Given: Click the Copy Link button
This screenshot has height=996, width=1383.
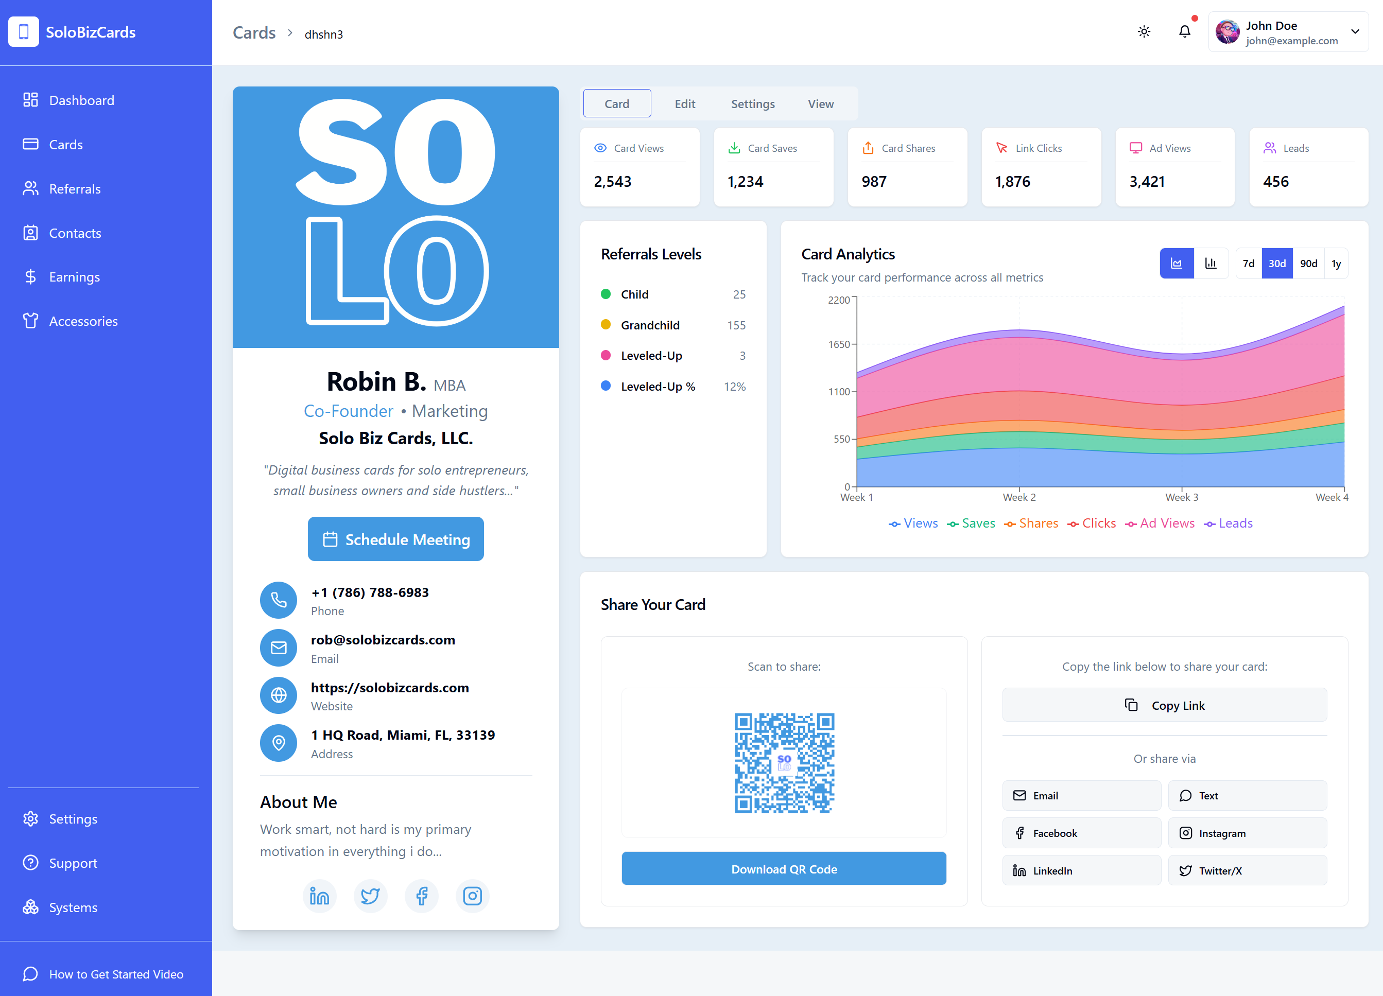Looking at the screenshot, I should coord(1164,705).
